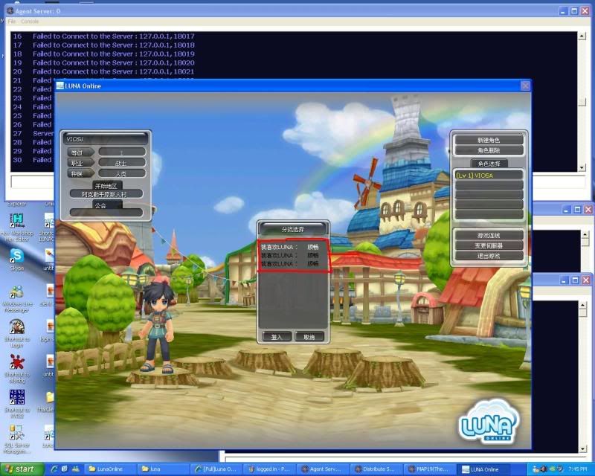Viewport: 595px width, 476px height.
Task: Click the Windows Start button
Action: [x=21, y=469]
